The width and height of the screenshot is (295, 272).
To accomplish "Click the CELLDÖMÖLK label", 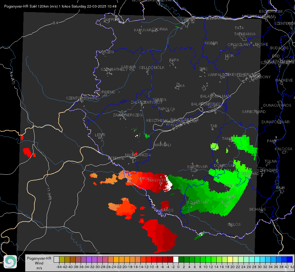I will click(x=152, y=68).
